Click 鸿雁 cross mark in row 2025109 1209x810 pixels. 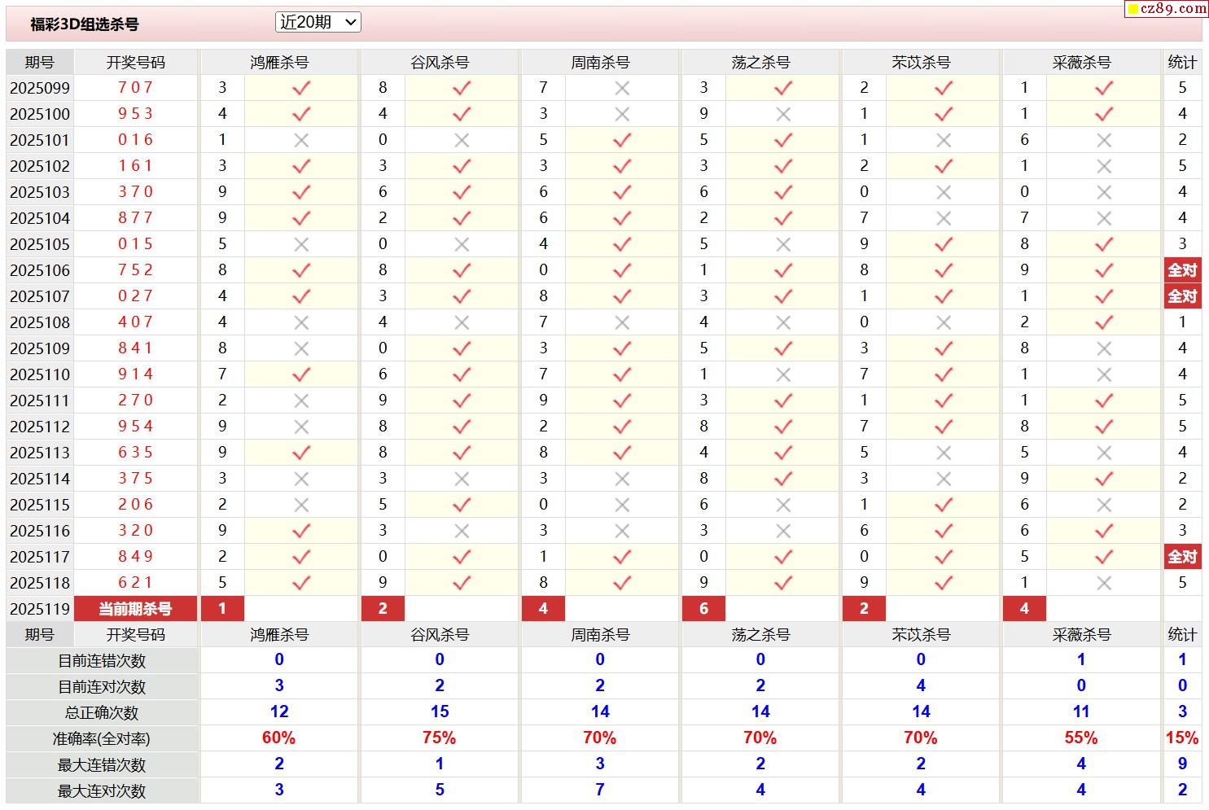301,348
